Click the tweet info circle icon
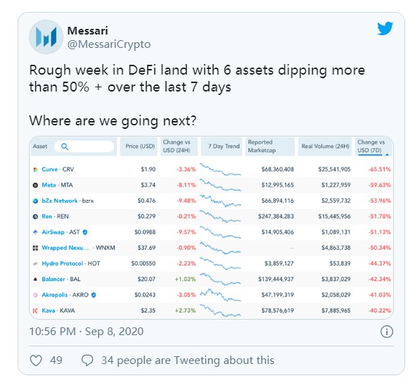The width and height of the screenshot is (420, 383). [x=386, y=332]
